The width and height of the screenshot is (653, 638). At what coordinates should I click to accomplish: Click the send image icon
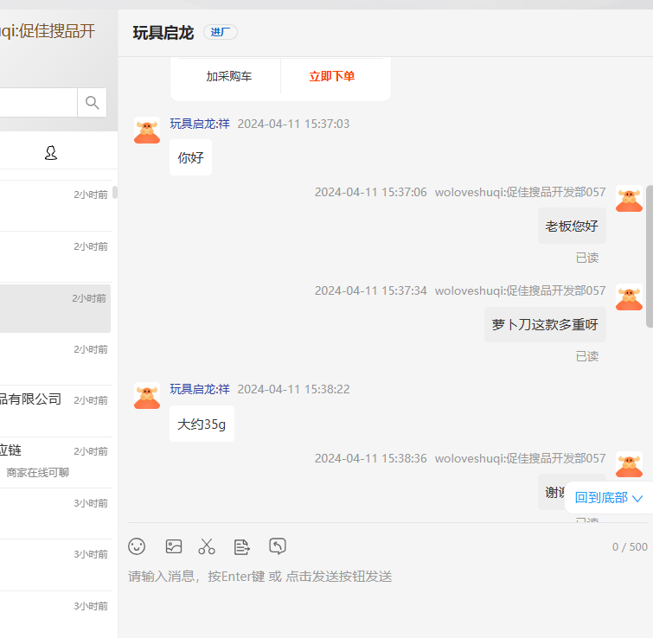174,546
